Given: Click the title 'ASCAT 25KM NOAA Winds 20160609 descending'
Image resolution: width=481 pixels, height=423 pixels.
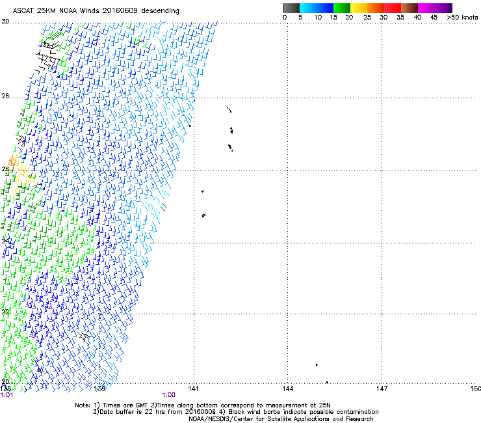Looking at the screenshot, I should pos(96,11).
